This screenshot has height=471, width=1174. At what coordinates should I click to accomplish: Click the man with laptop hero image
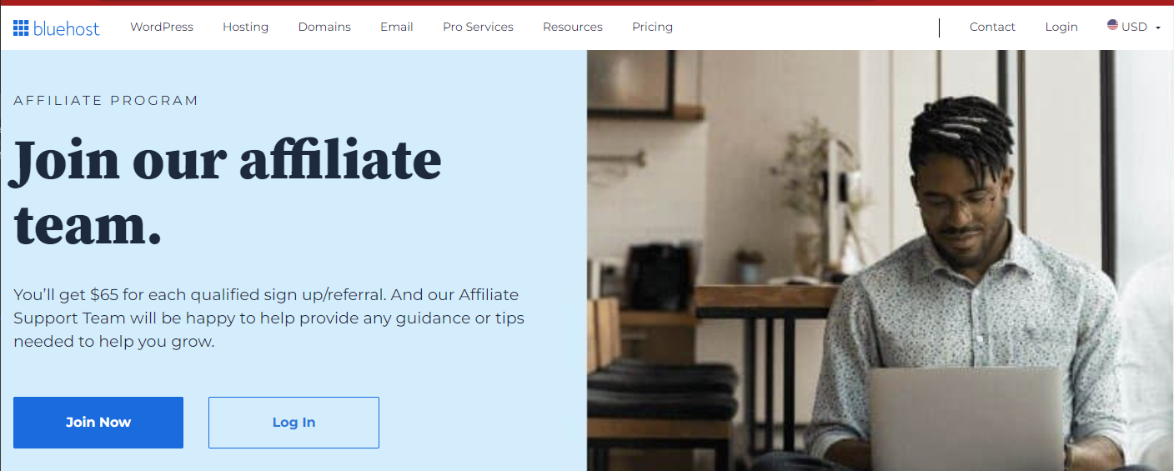[880, 260]
